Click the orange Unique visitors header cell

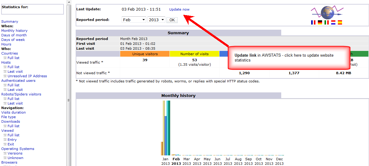tap(145, 54)
